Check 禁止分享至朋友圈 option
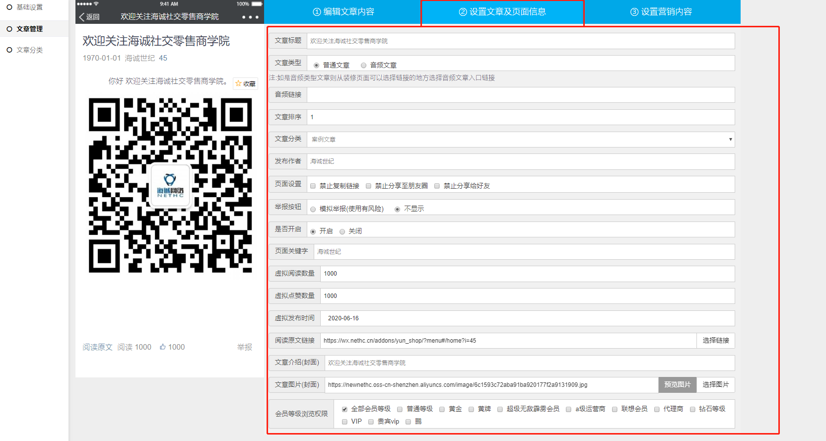The height and width of the screenshot is (441, 826). 368,186
